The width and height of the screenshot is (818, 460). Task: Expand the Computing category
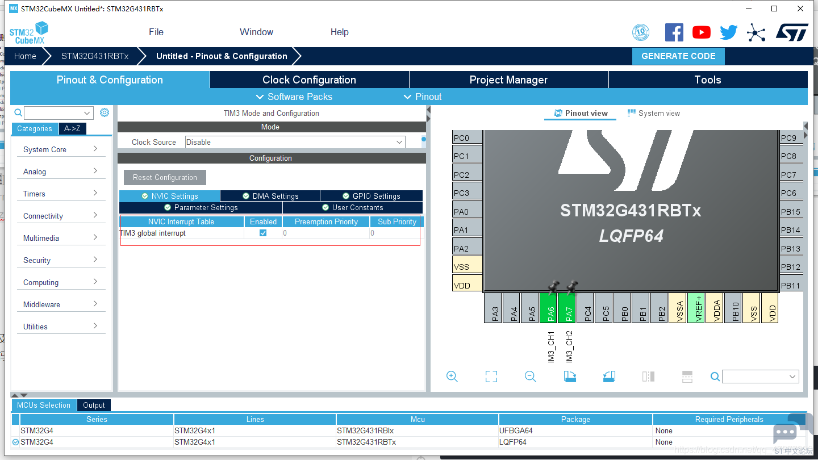coord(61,282)
